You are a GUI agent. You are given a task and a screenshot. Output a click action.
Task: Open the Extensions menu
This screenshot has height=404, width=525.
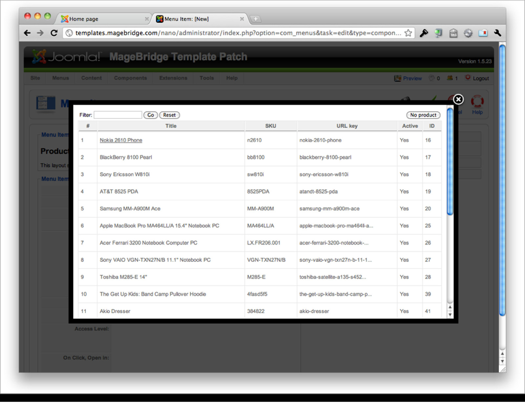pyautogui.click(x=173, y=78)
